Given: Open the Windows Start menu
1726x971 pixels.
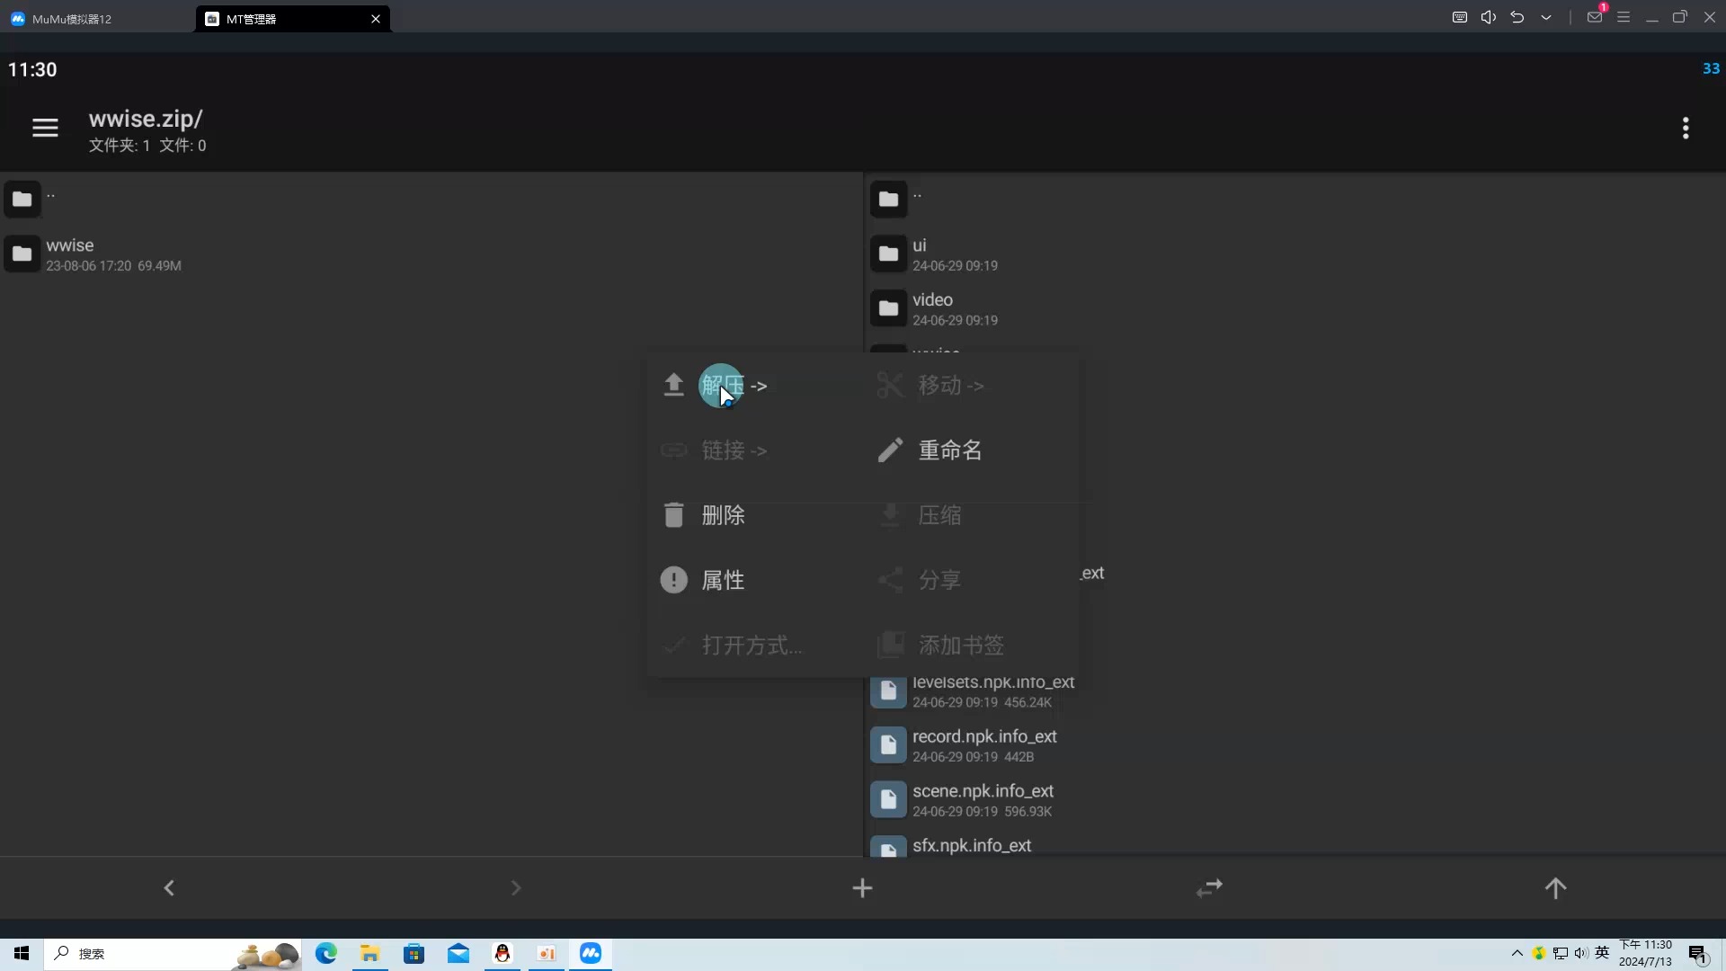Looking at the screenshot, I should (22, 953).
